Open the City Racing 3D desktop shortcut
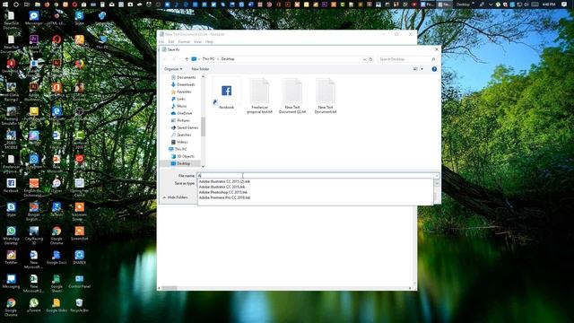This screenshot has width=574, height=323. click(34, 235)
